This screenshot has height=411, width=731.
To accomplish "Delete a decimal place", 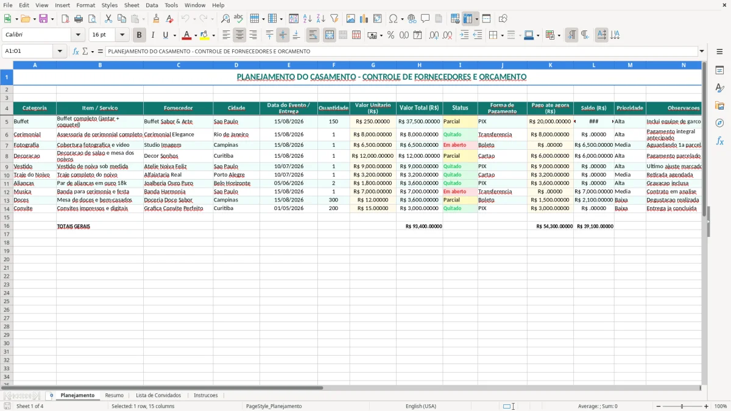I will pos(447,35).
